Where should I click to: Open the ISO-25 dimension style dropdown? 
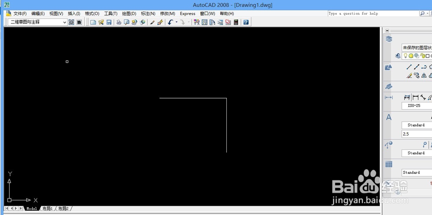pos(416,106)
